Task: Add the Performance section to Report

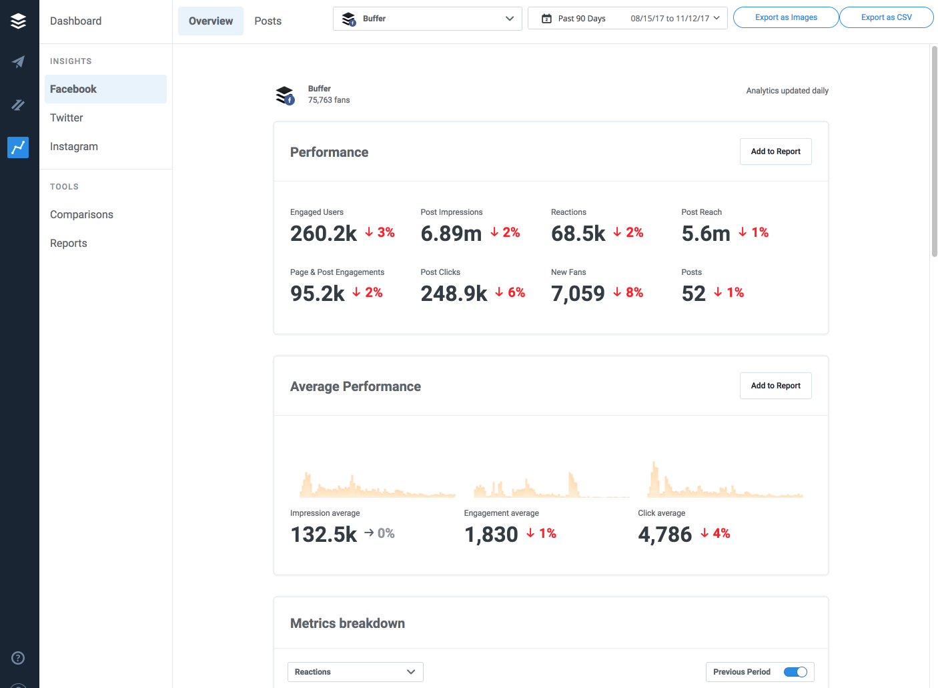Action: 775,151
